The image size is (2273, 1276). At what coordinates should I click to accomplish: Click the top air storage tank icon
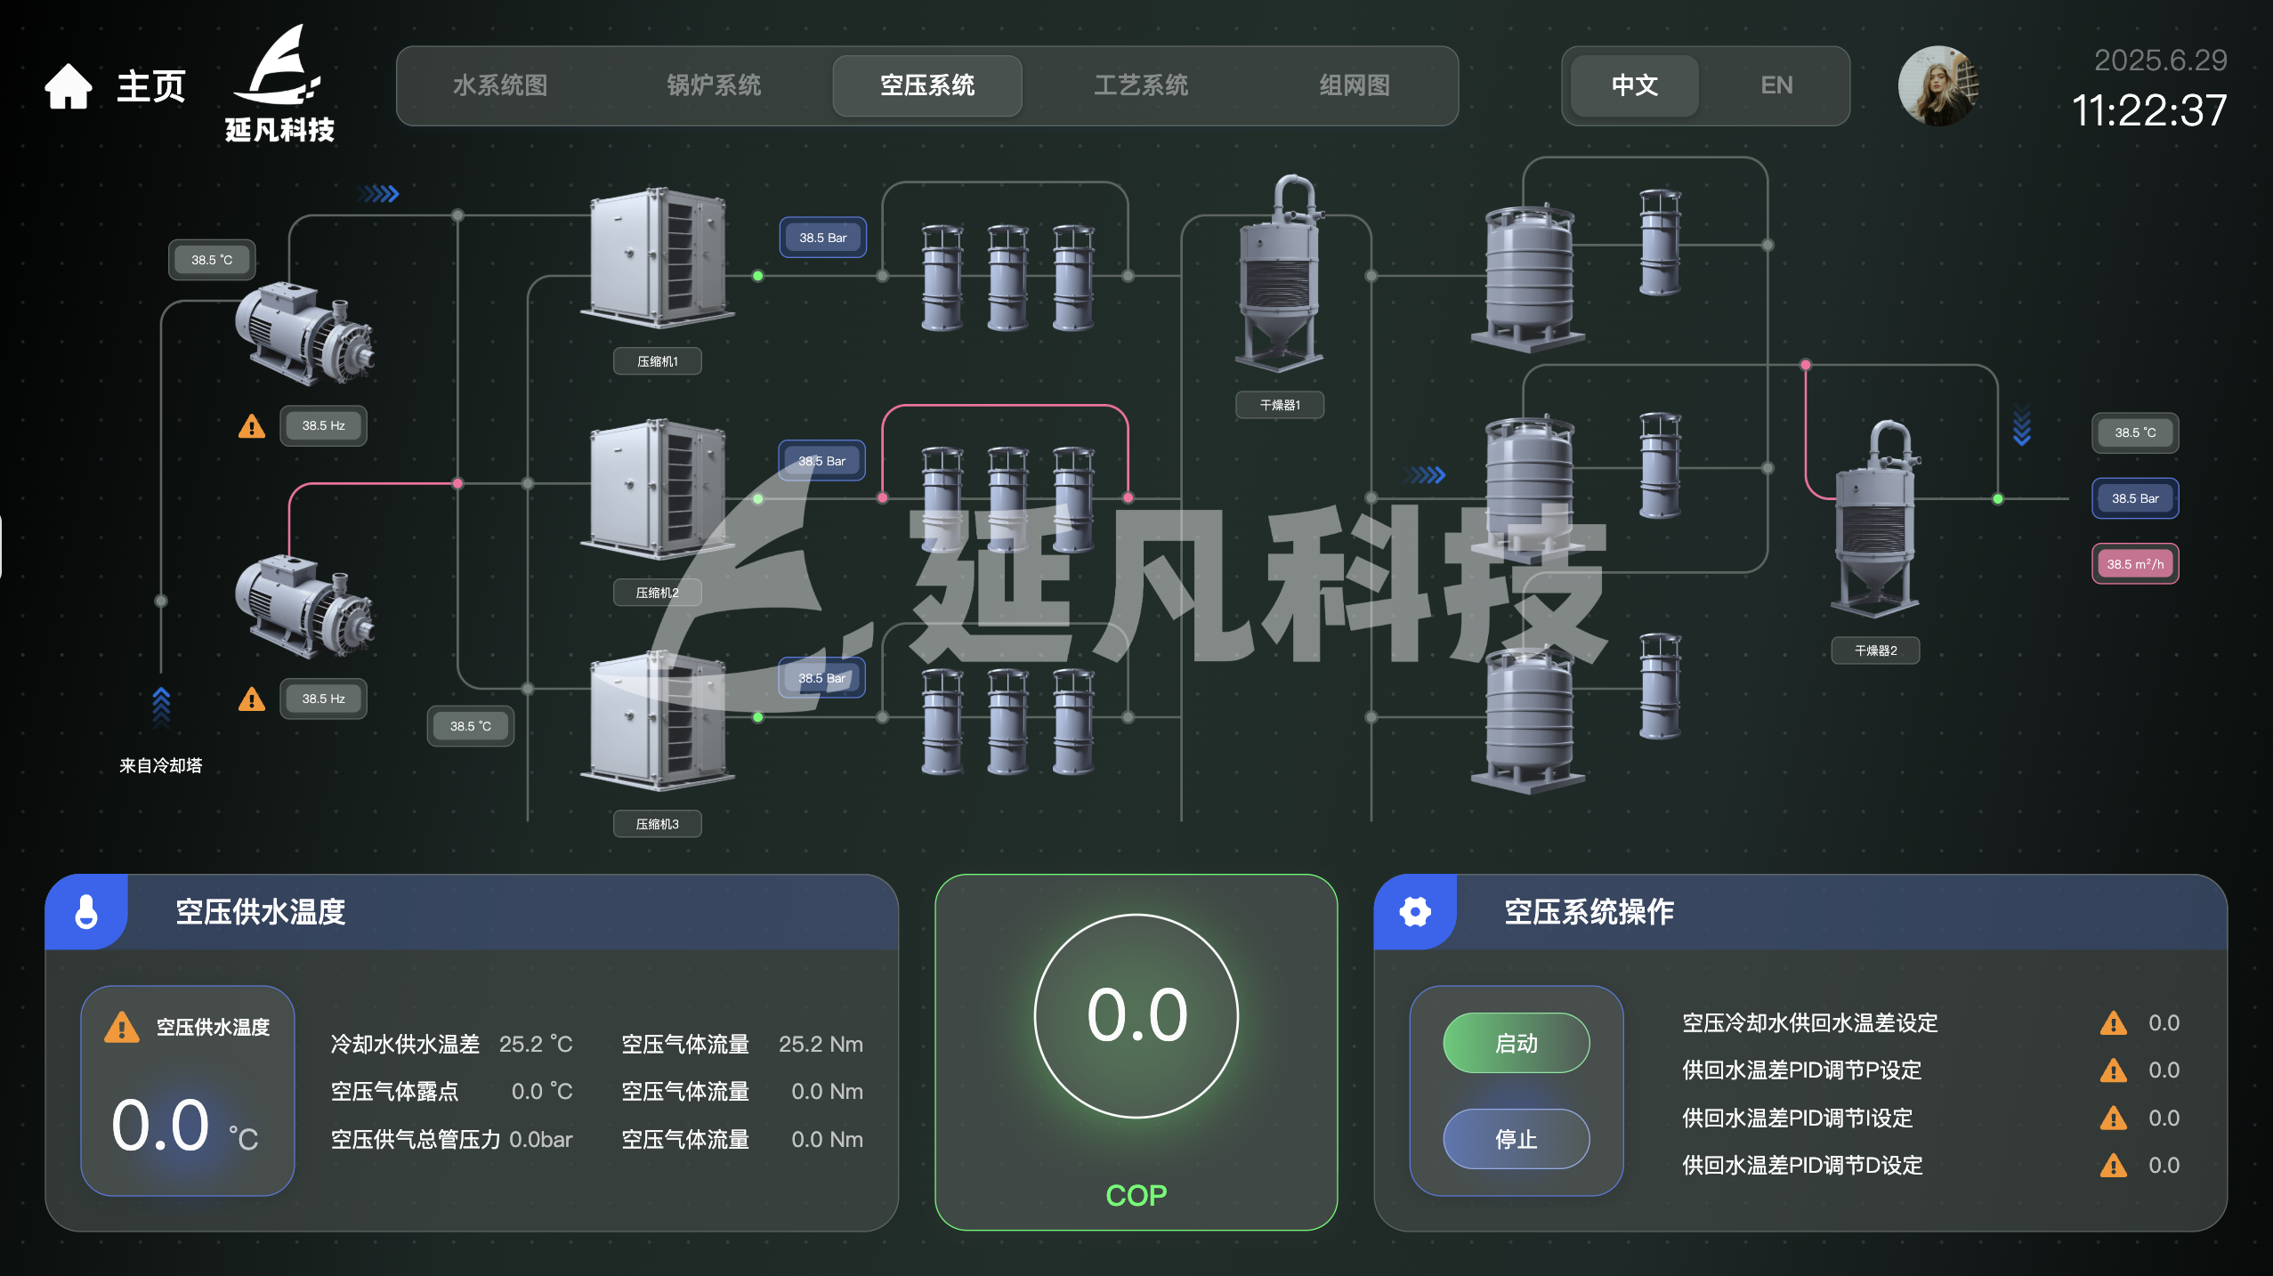click(x=1528, y=279)
